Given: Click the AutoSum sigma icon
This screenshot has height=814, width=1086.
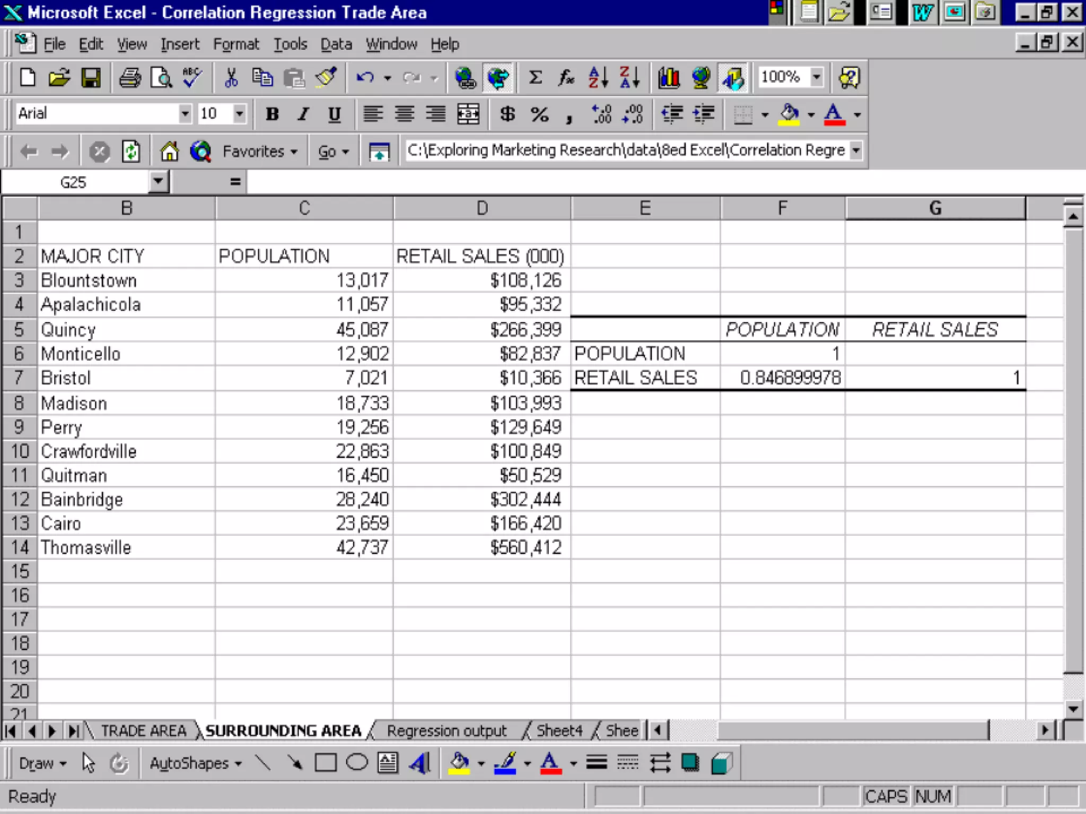Looking at the screenshot, I should [x=535, y=78].
